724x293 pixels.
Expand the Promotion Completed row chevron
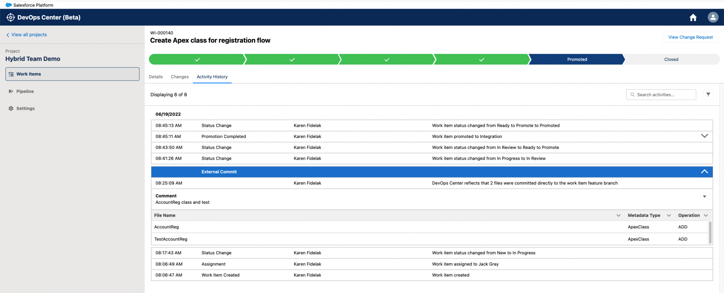(x=704, y=136)
